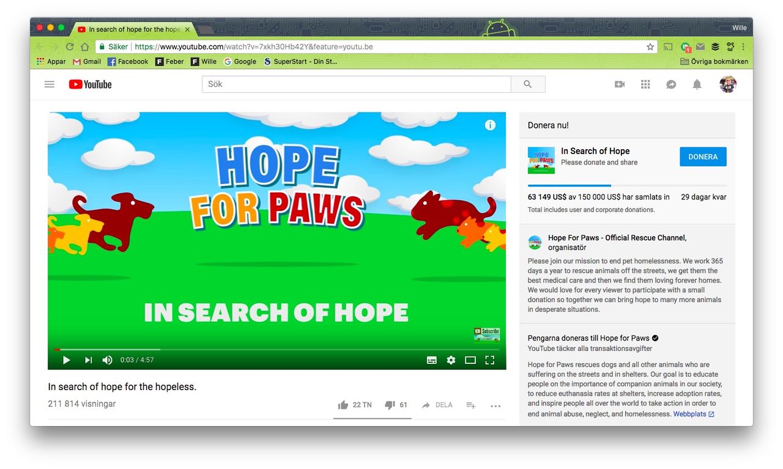Show the video info card icon
This screenshot has width=783, height=469.
(x=490, y=125)
